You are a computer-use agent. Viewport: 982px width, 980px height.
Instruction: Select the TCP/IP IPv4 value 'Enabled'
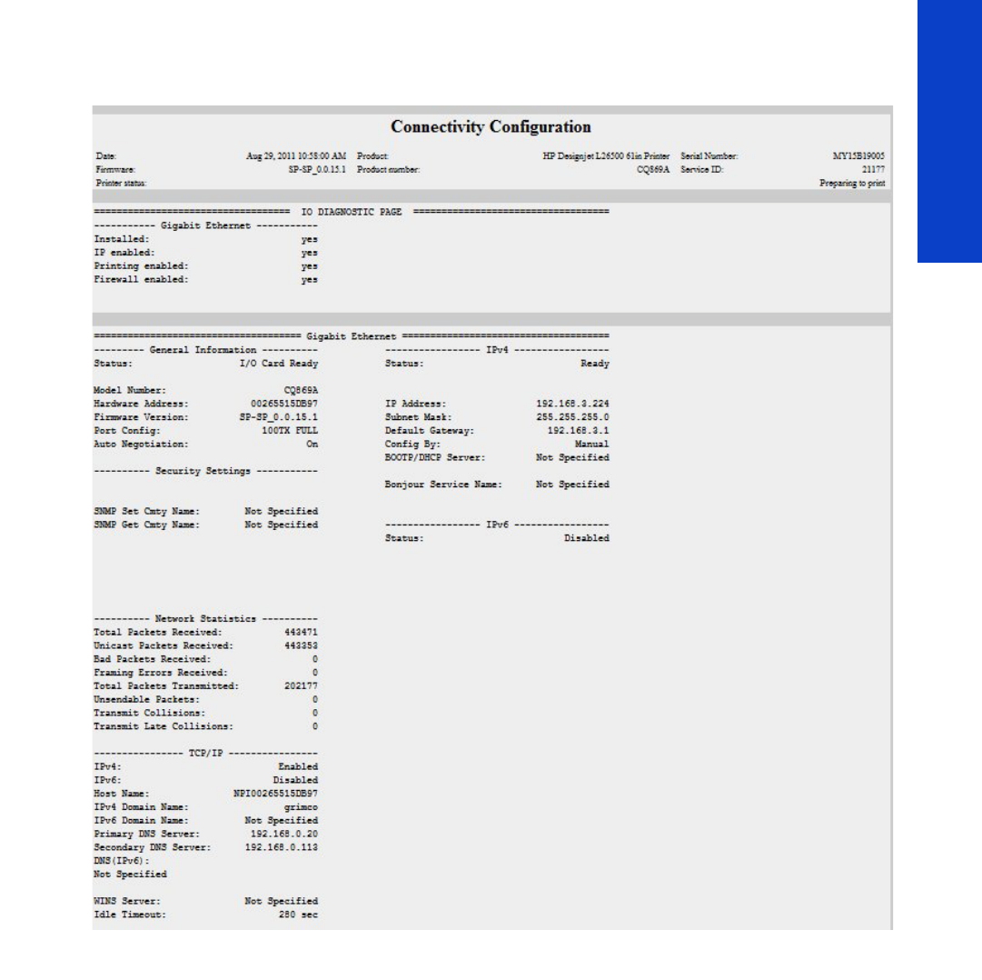(298, 767)
